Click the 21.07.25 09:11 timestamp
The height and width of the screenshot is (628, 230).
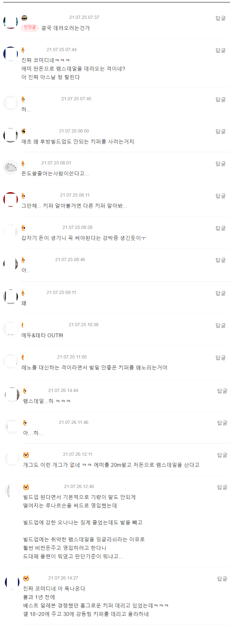(x=61, y=292)
